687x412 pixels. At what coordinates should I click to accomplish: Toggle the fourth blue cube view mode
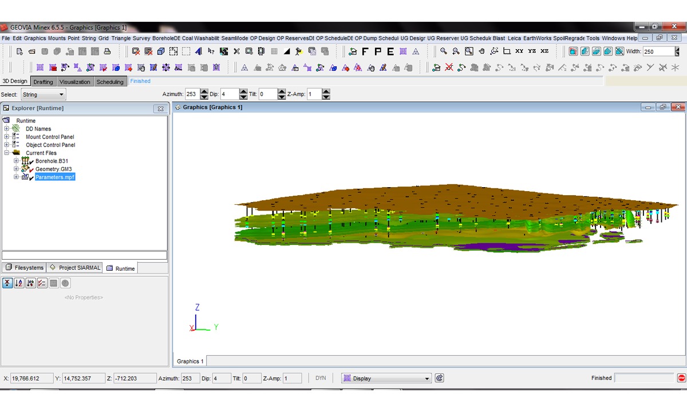coord(607,51)
